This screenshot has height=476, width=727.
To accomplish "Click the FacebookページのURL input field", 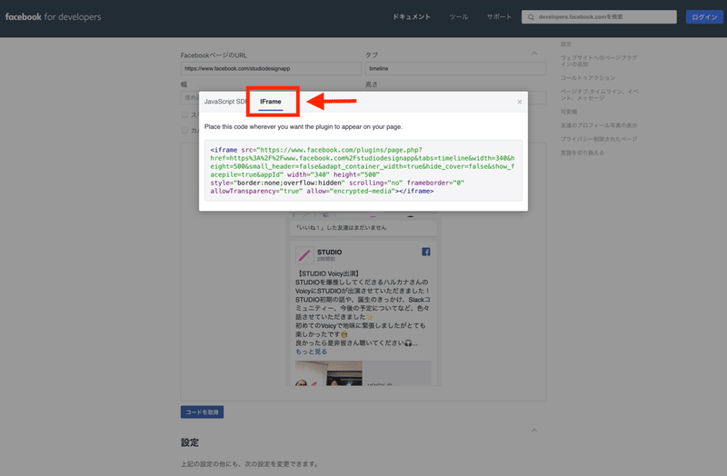I will point(271,69).
